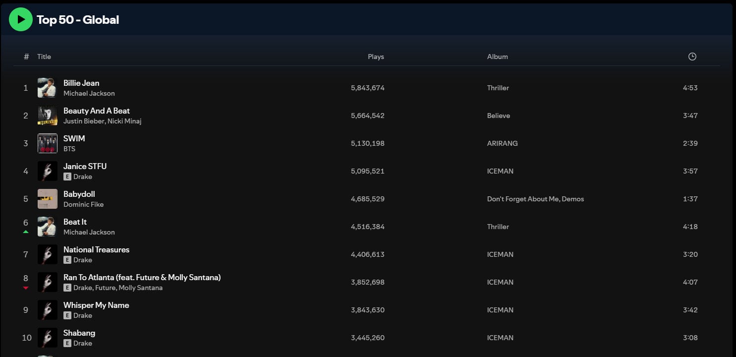The width and height of the screenshot is (736, 357).
Task: Go to Michael Jackson under Billie Jean
Action: tap(89, 93)
